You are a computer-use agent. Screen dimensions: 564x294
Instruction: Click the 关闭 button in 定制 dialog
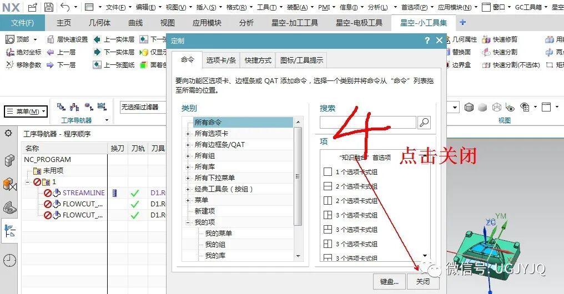tap(423, 281)
